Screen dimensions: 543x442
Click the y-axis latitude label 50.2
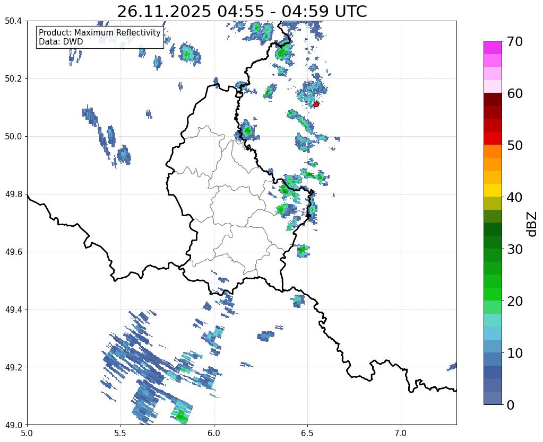(x=14, y=79)
